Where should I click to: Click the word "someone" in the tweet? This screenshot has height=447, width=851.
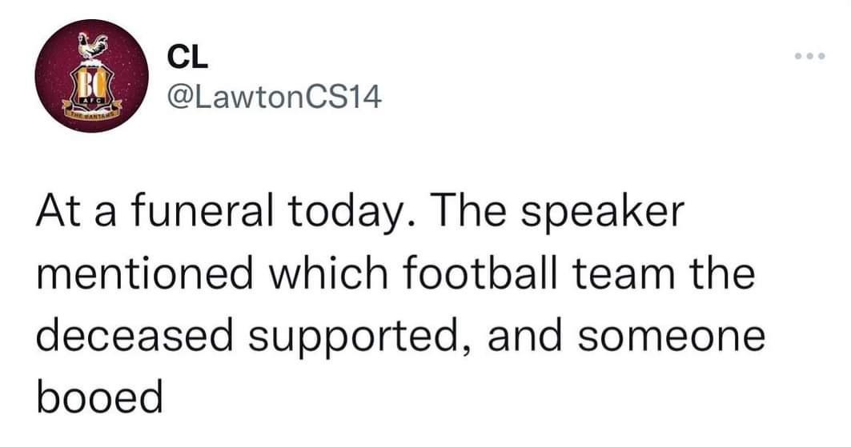click(x=672, y=338)
